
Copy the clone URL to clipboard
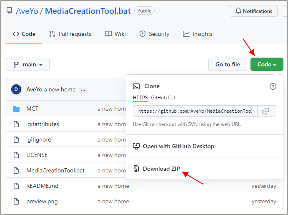pyautogui.click(x=267, y=111)
